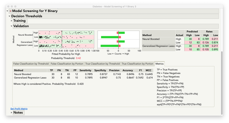Click the Low ← Counts → High axis label
The width and height of the screenshot is (229, 123).
tap(118, 54)
